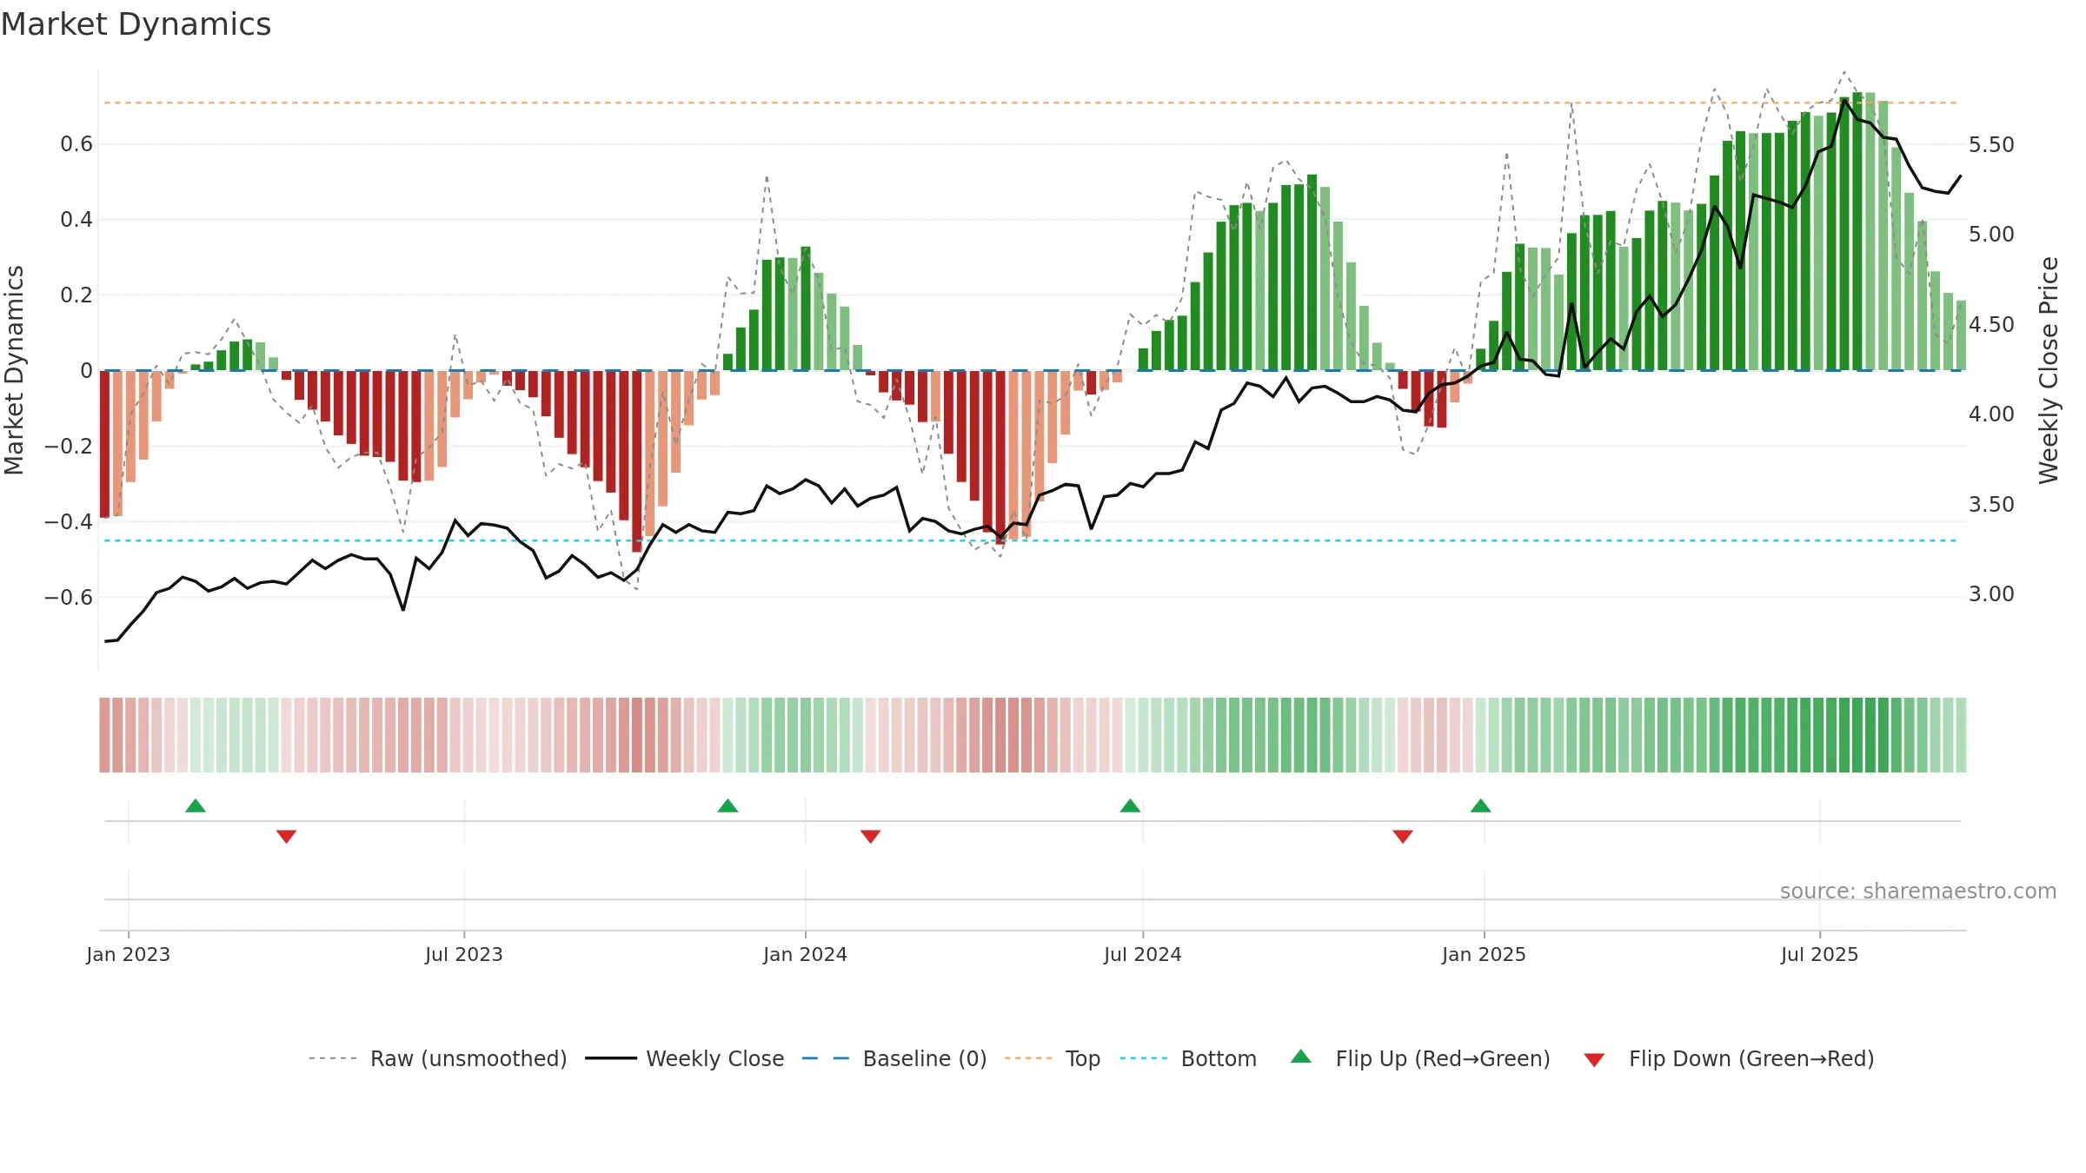Click the 0.6 dynamics tick label

76,144
